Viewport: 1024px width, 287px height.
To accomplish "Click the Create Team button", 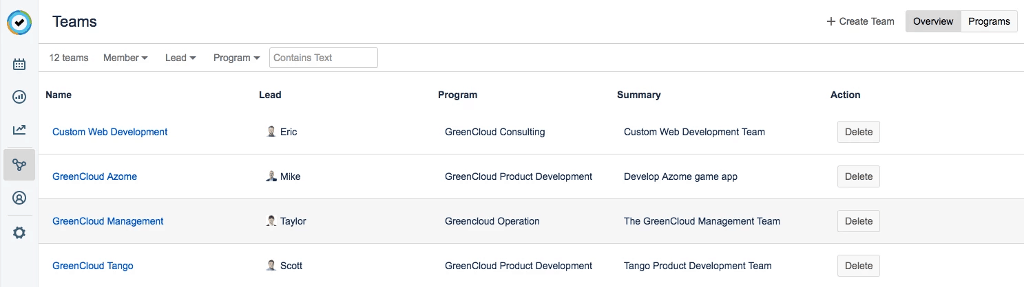I will pyautogui.click(x=861, y=21).
